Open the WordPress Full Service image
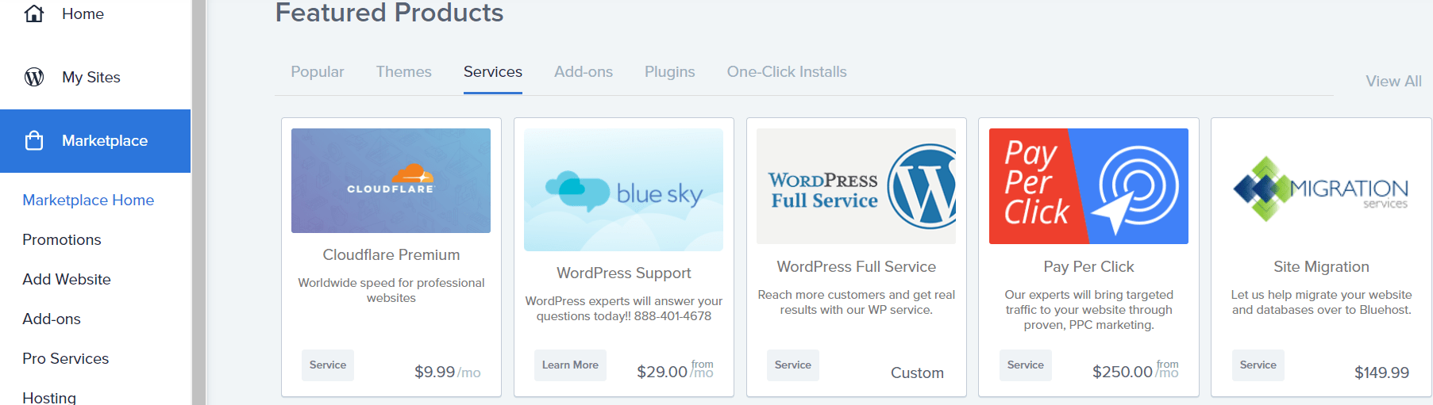The height and width of the screenshot is (405, 1433). pyautogui.click(x=856, y=186)
